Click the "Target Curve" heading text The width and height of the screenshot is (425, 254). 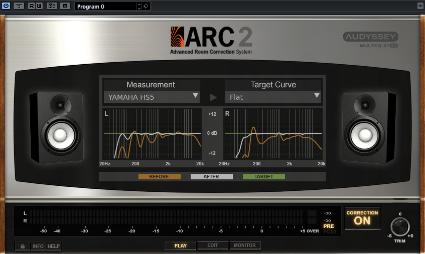(x=273, y=85)
